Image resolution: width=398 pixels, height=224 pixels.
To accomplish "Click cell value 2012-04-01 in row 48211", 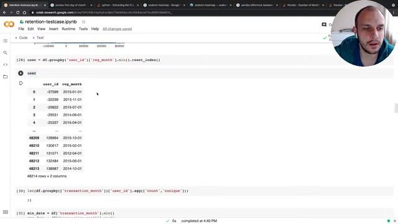I will coord(72,154).
